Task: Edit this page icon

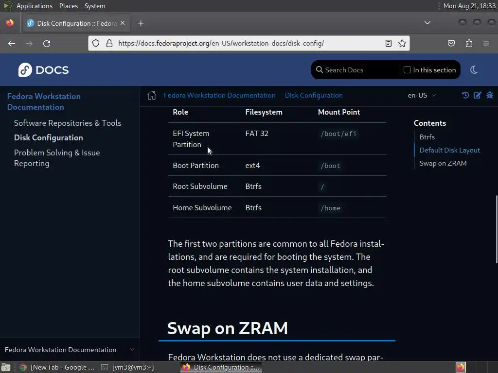Action: coord(478,95)
